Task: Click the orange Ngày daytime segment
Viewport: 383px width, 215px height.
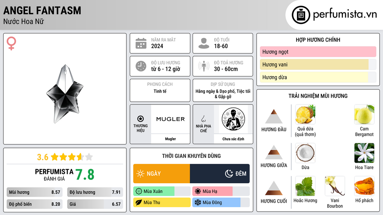Action: click(162, 174)
